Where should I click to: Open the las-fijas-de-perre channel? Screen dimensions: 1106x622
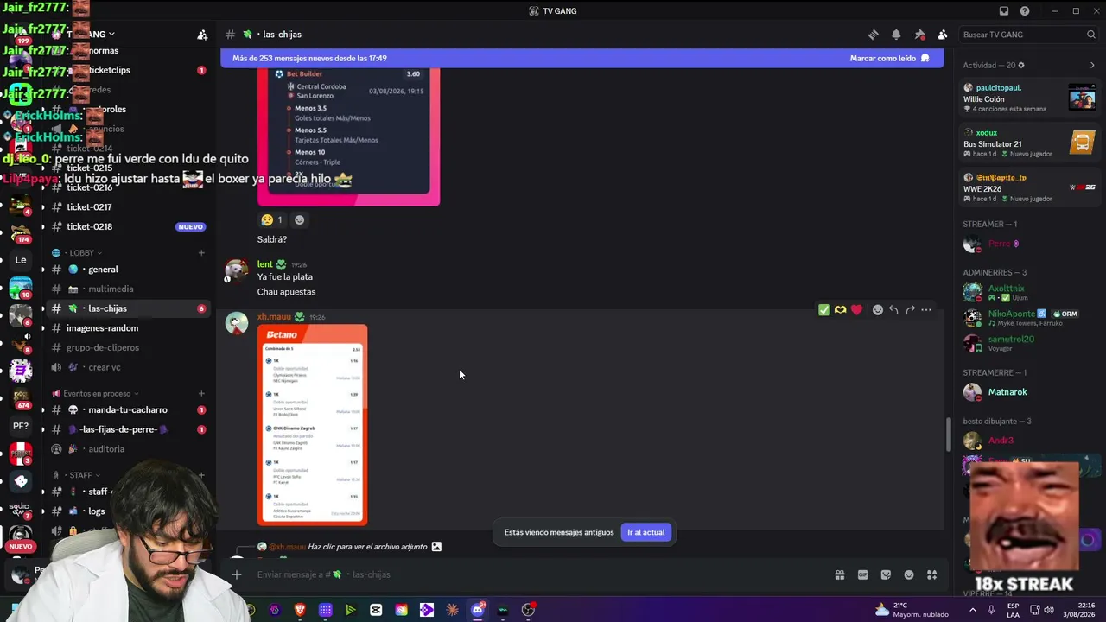pyautogui.click(x=128, y=429)
